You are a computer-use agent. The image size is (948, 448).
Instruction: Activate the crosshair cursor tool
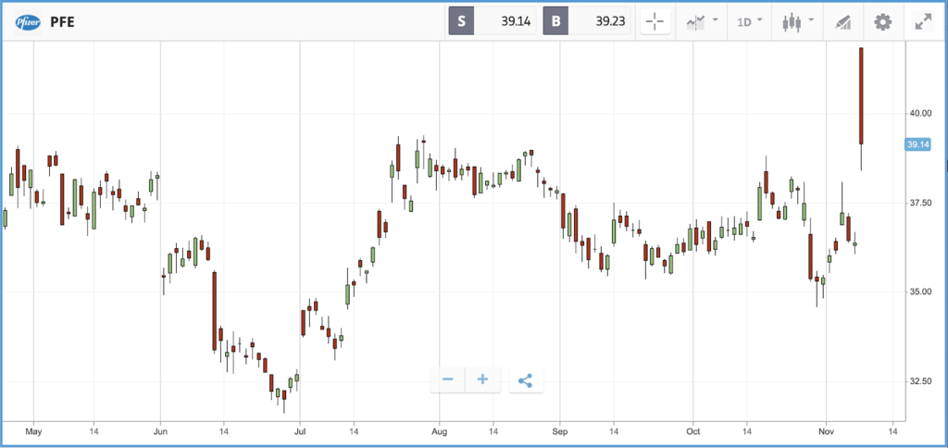[655, 22]
